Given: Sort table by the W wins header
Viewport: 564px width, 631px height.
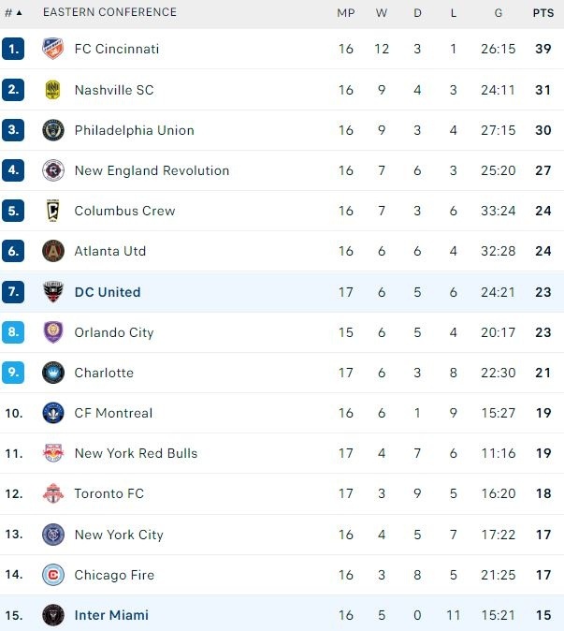Looking at the screenshot, I should coord(382,12).
